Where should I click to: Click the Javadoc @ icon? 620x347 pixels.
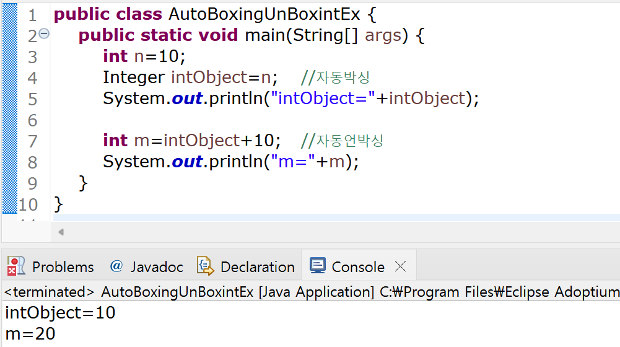116,266
